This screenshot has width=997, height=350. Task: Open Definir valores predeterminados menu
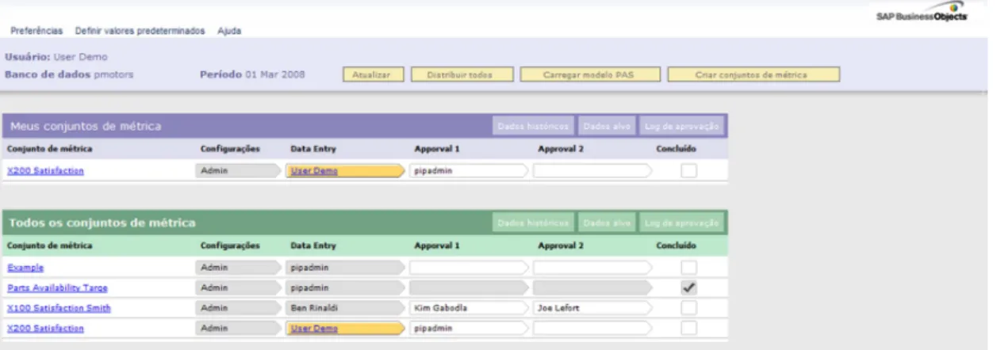pos(140,31)
